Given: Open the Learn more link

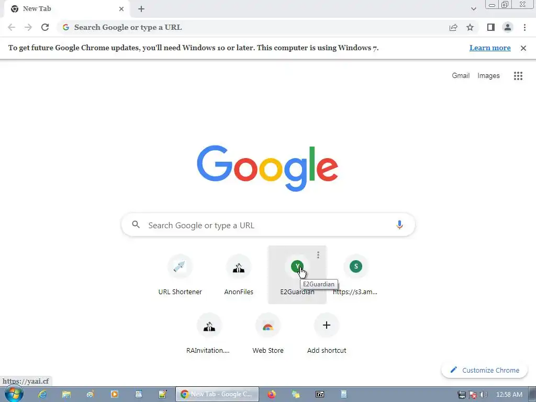Looking at the screenshot, I should click(490, 48).
